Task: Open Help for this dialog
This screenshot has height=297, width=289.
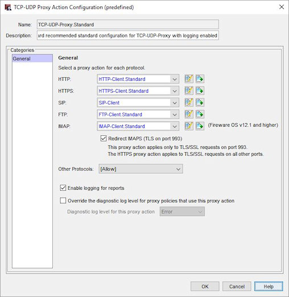Action: (269, 286)
